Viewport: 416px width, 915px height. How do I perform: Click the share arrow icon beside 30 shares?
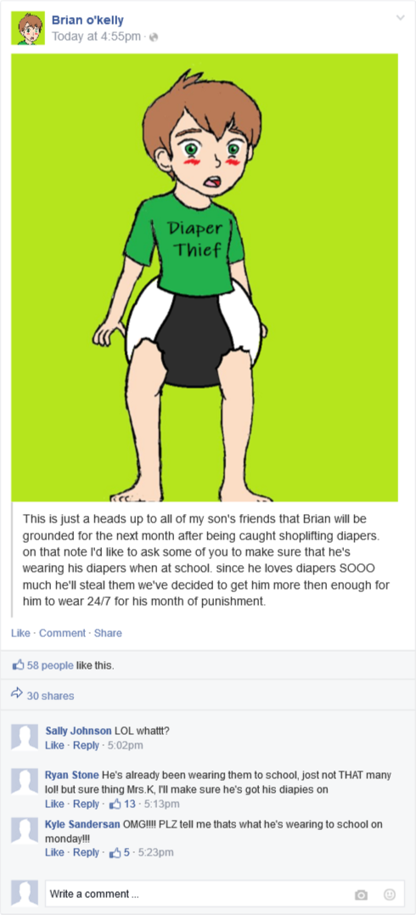tap(18, 695)
